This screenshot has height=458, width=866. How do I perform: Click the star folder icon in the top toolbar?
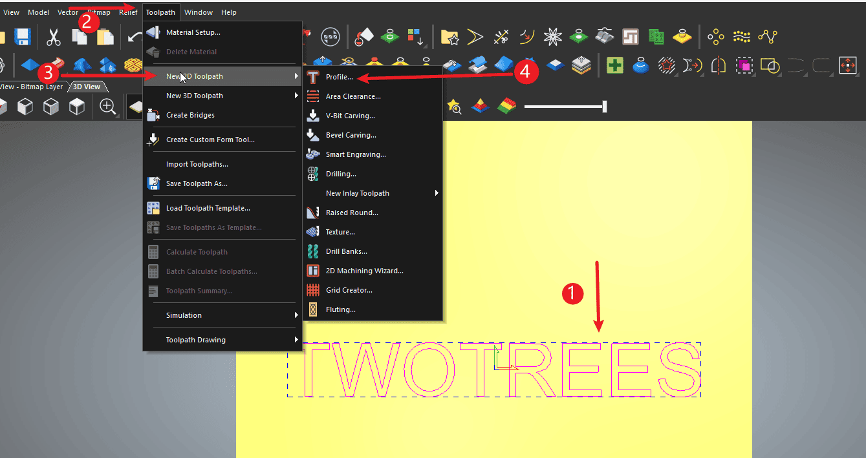coord(449,37)
